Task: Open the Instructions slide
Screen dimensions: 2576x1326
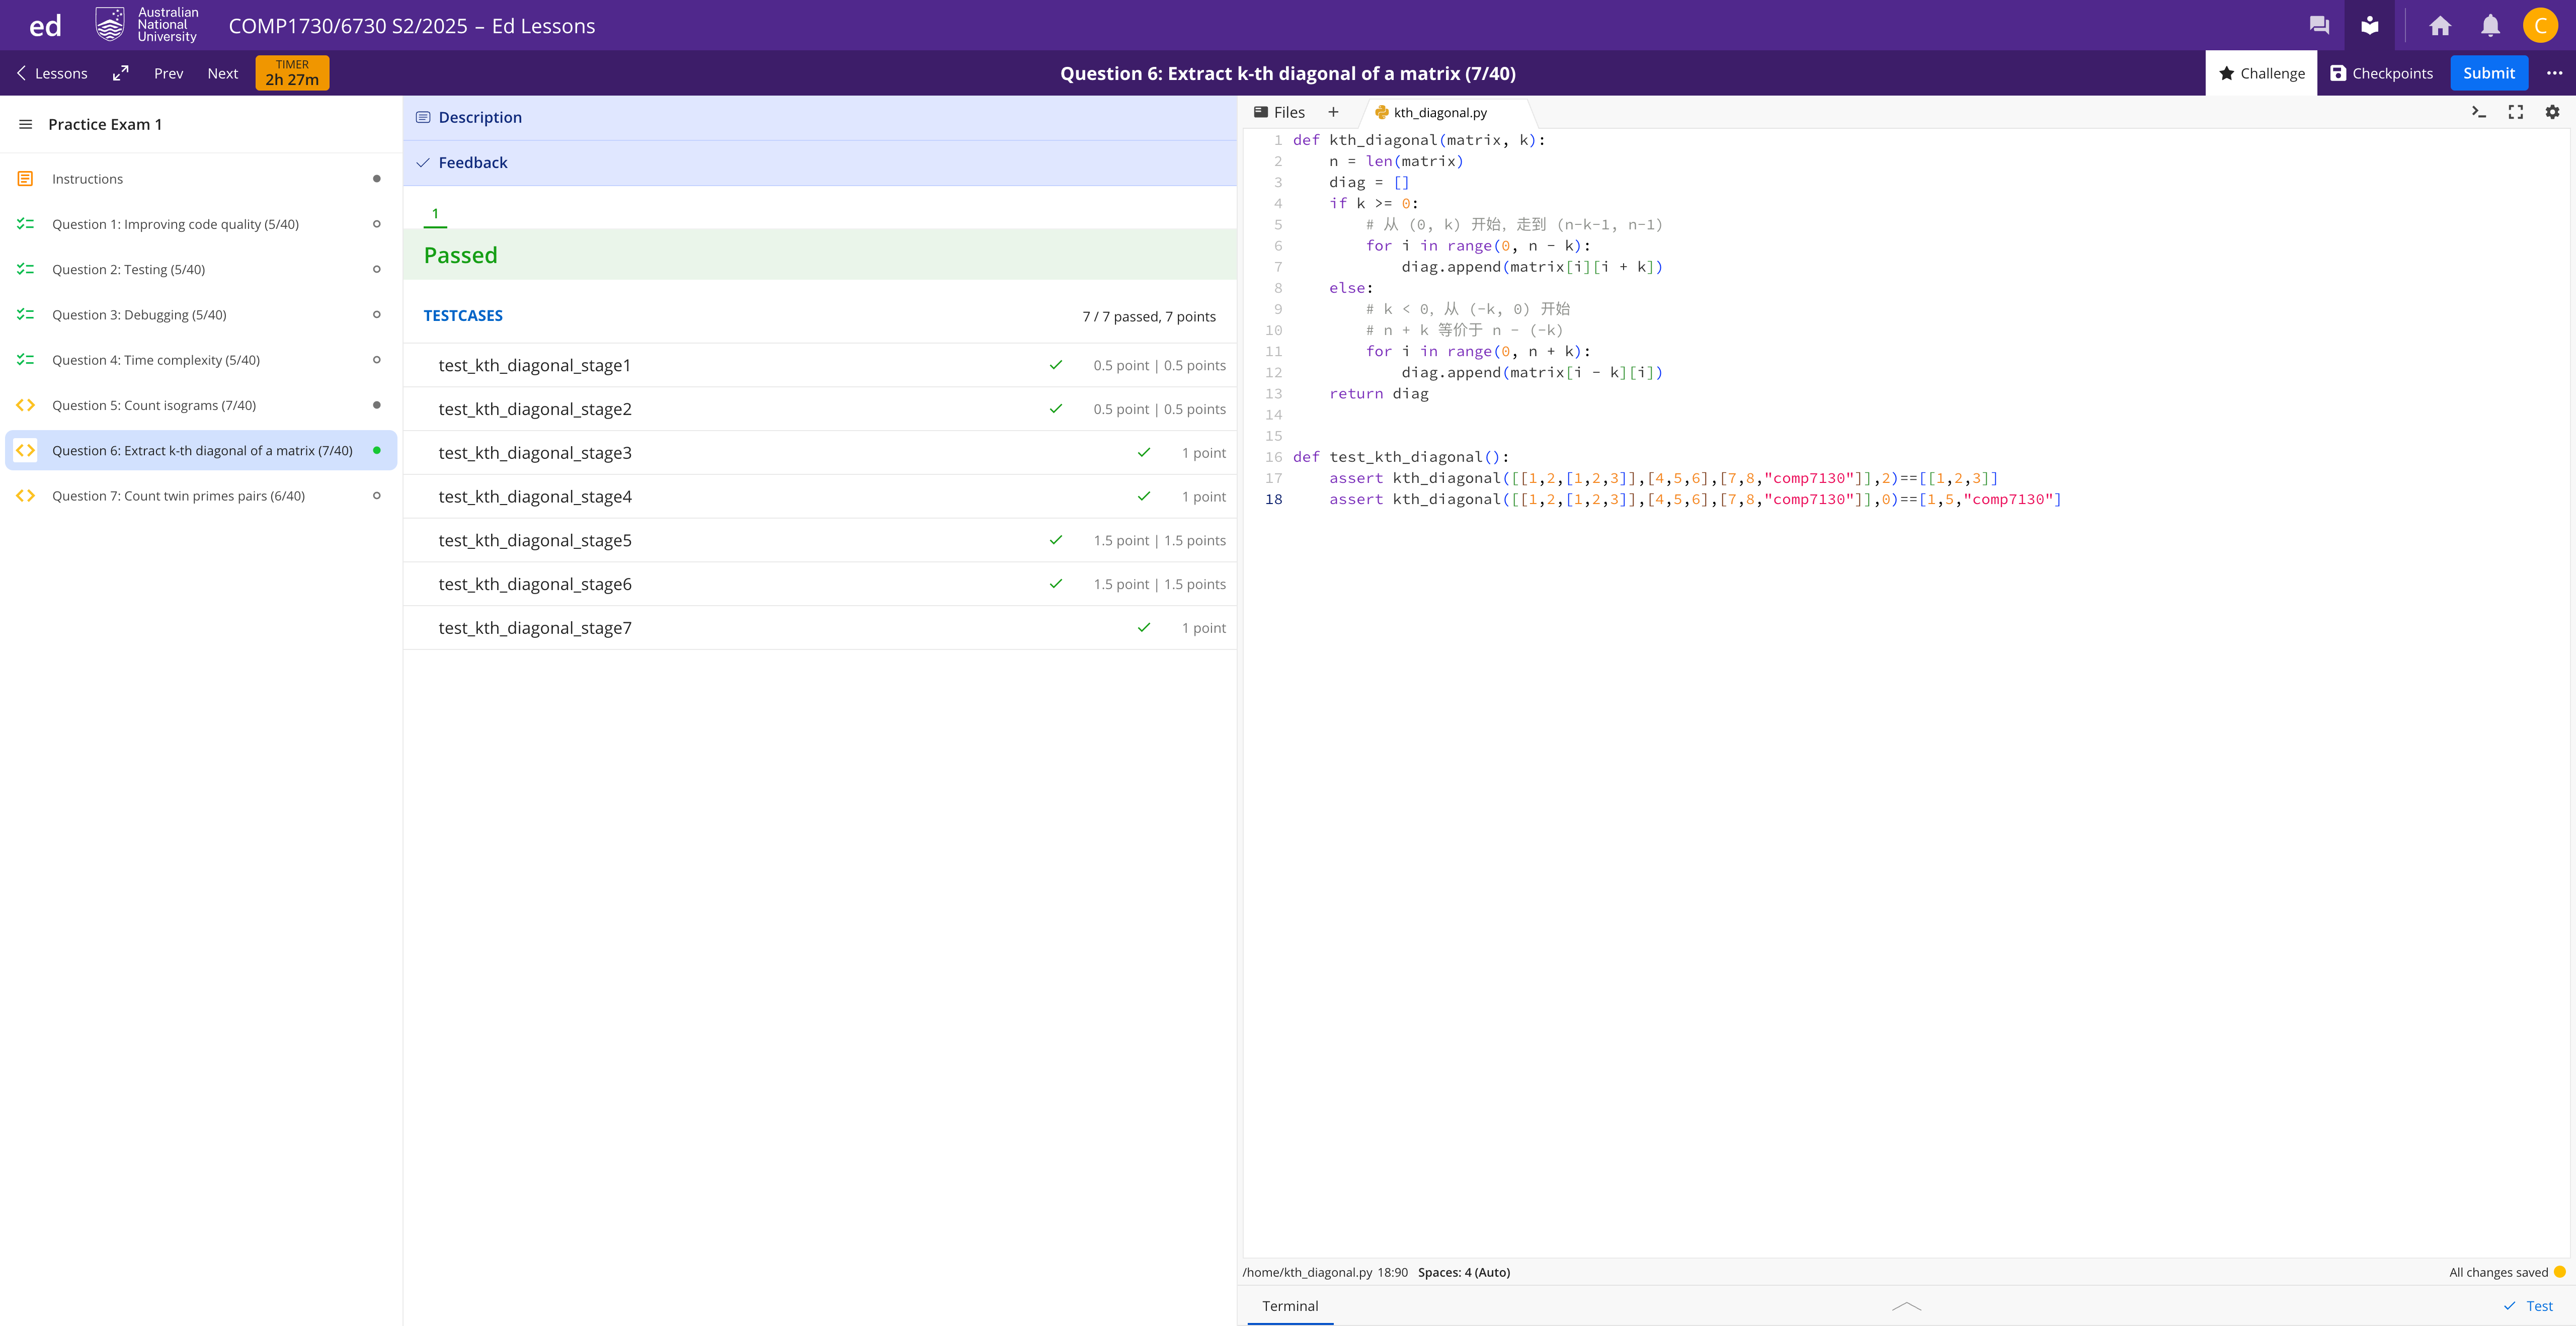Action: coord(200,179)
